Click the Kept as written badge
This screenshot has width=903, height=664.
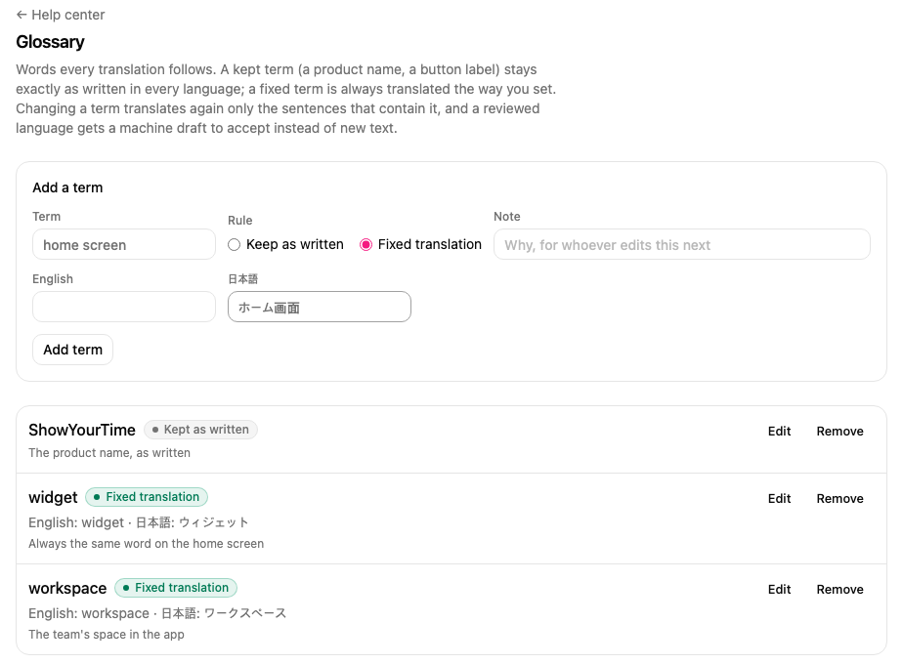pyautogui.click(x=200, y=430)
